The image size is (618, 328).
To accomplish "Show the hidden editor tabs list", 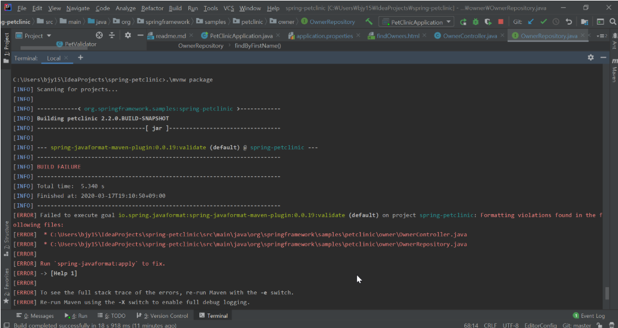I will (x=601, y=36).
